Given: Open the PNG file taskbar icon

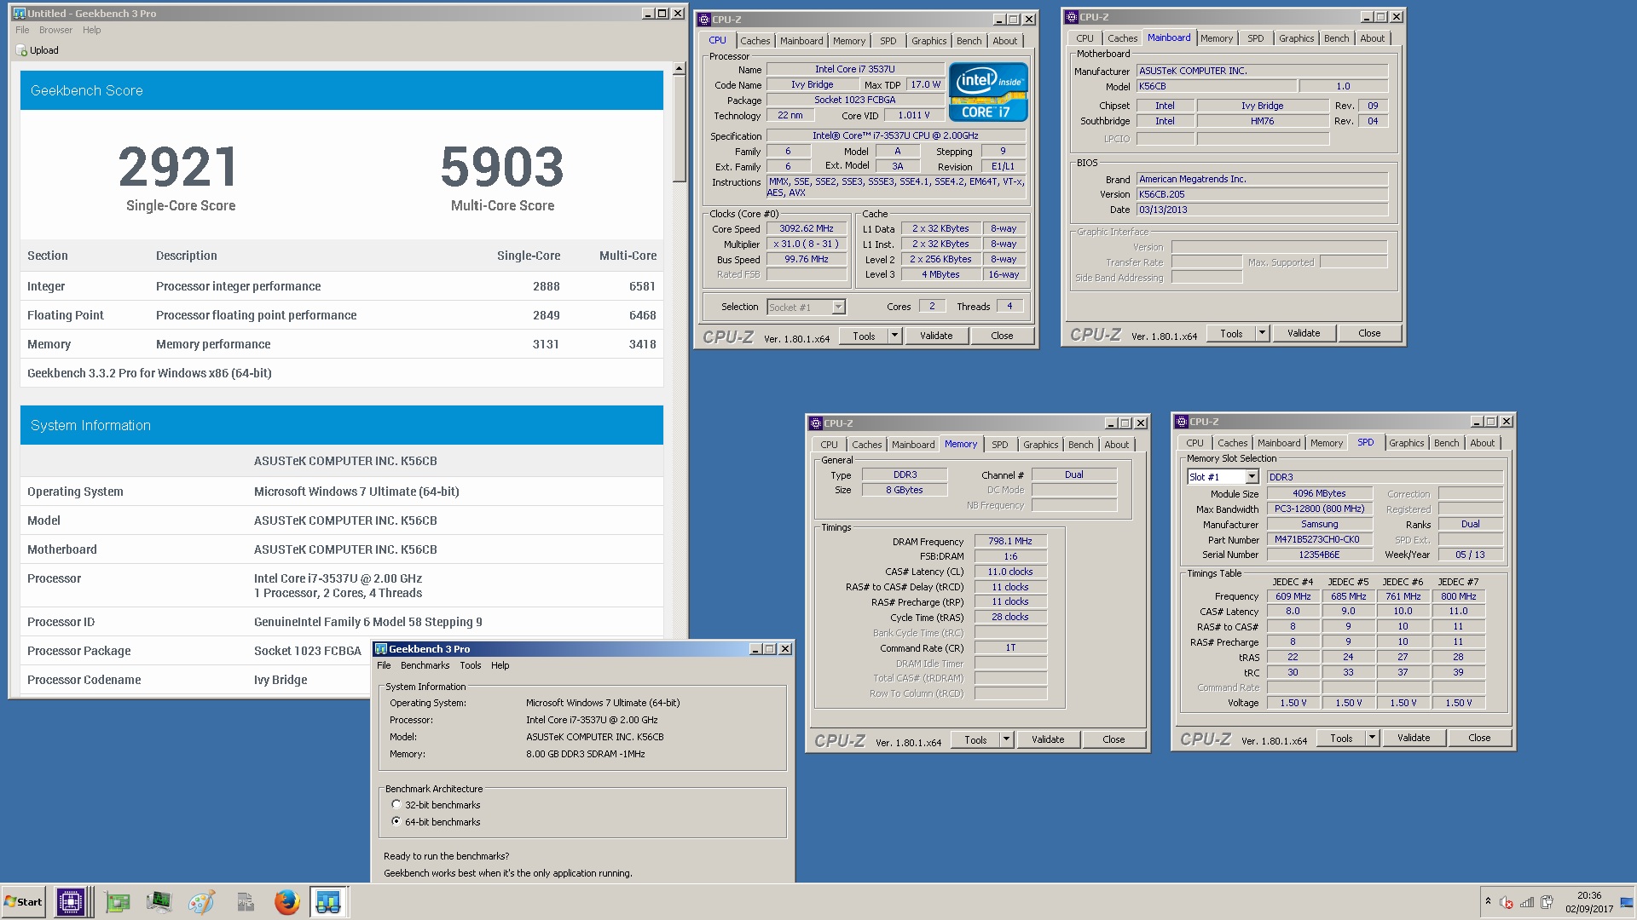Looking at the screenshot, I should point(245,902).
